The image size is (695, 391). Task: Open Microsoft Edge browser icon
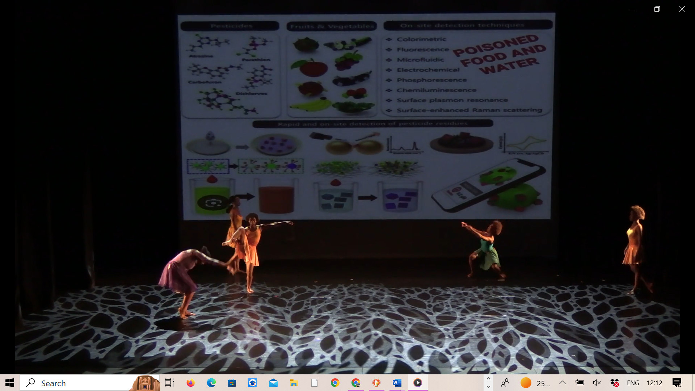pyautogui.click(x=211, y=383)
